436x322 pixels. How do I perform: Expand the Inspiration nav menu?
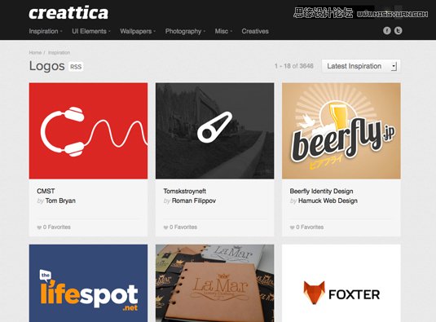46,31
